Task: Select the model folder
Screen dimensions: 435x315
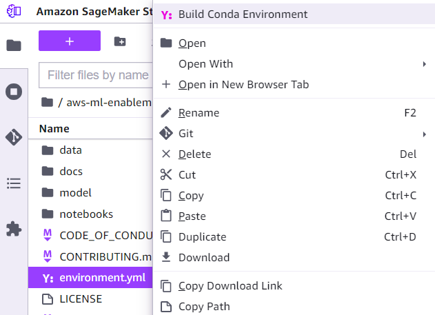Action: point(90,193)
